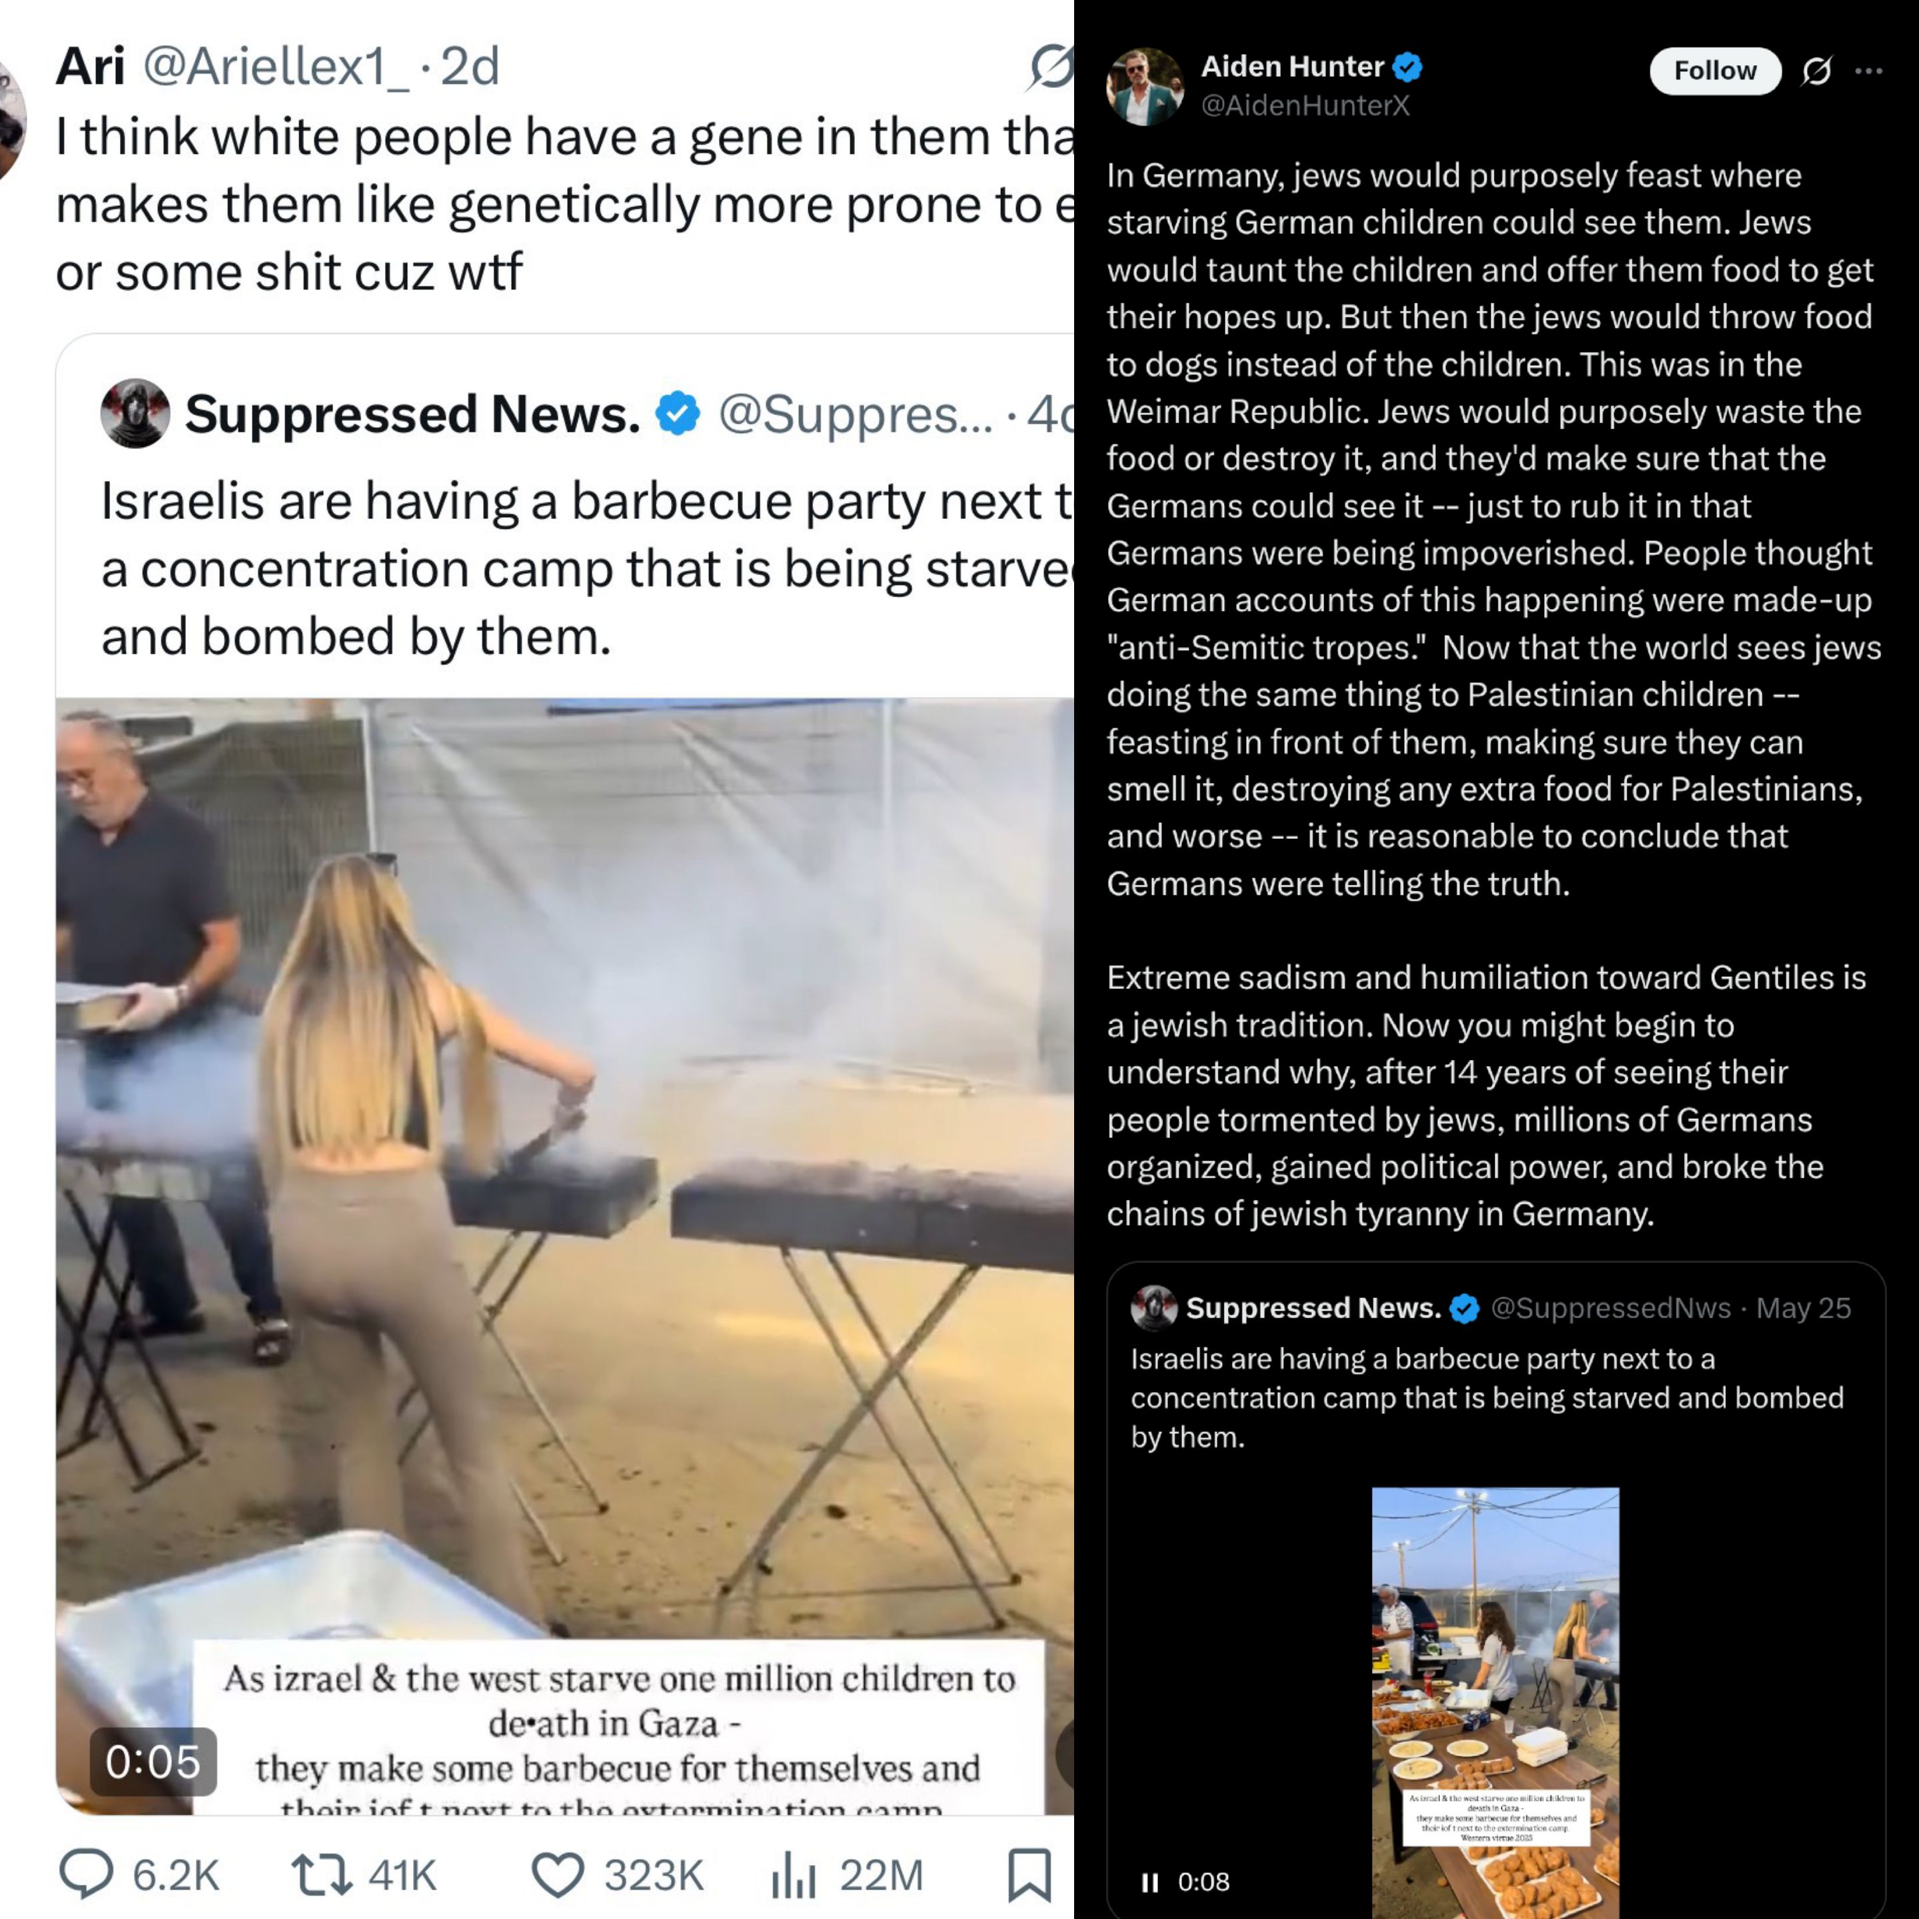The image size is (1919, 1919).
Task: Click the repost icon showing 41K
Action: 322,1874
